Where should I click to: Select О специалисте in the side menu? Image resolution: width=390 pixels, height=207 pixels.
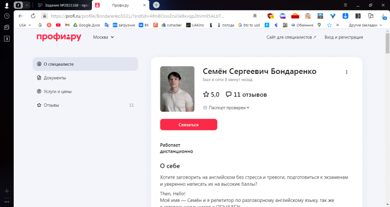pyautogui.click(x=85, y=64)
